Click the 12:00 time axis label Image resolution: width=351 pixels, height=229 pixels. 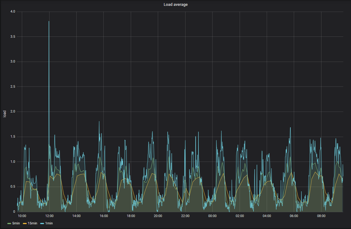(x=49, y=216)
